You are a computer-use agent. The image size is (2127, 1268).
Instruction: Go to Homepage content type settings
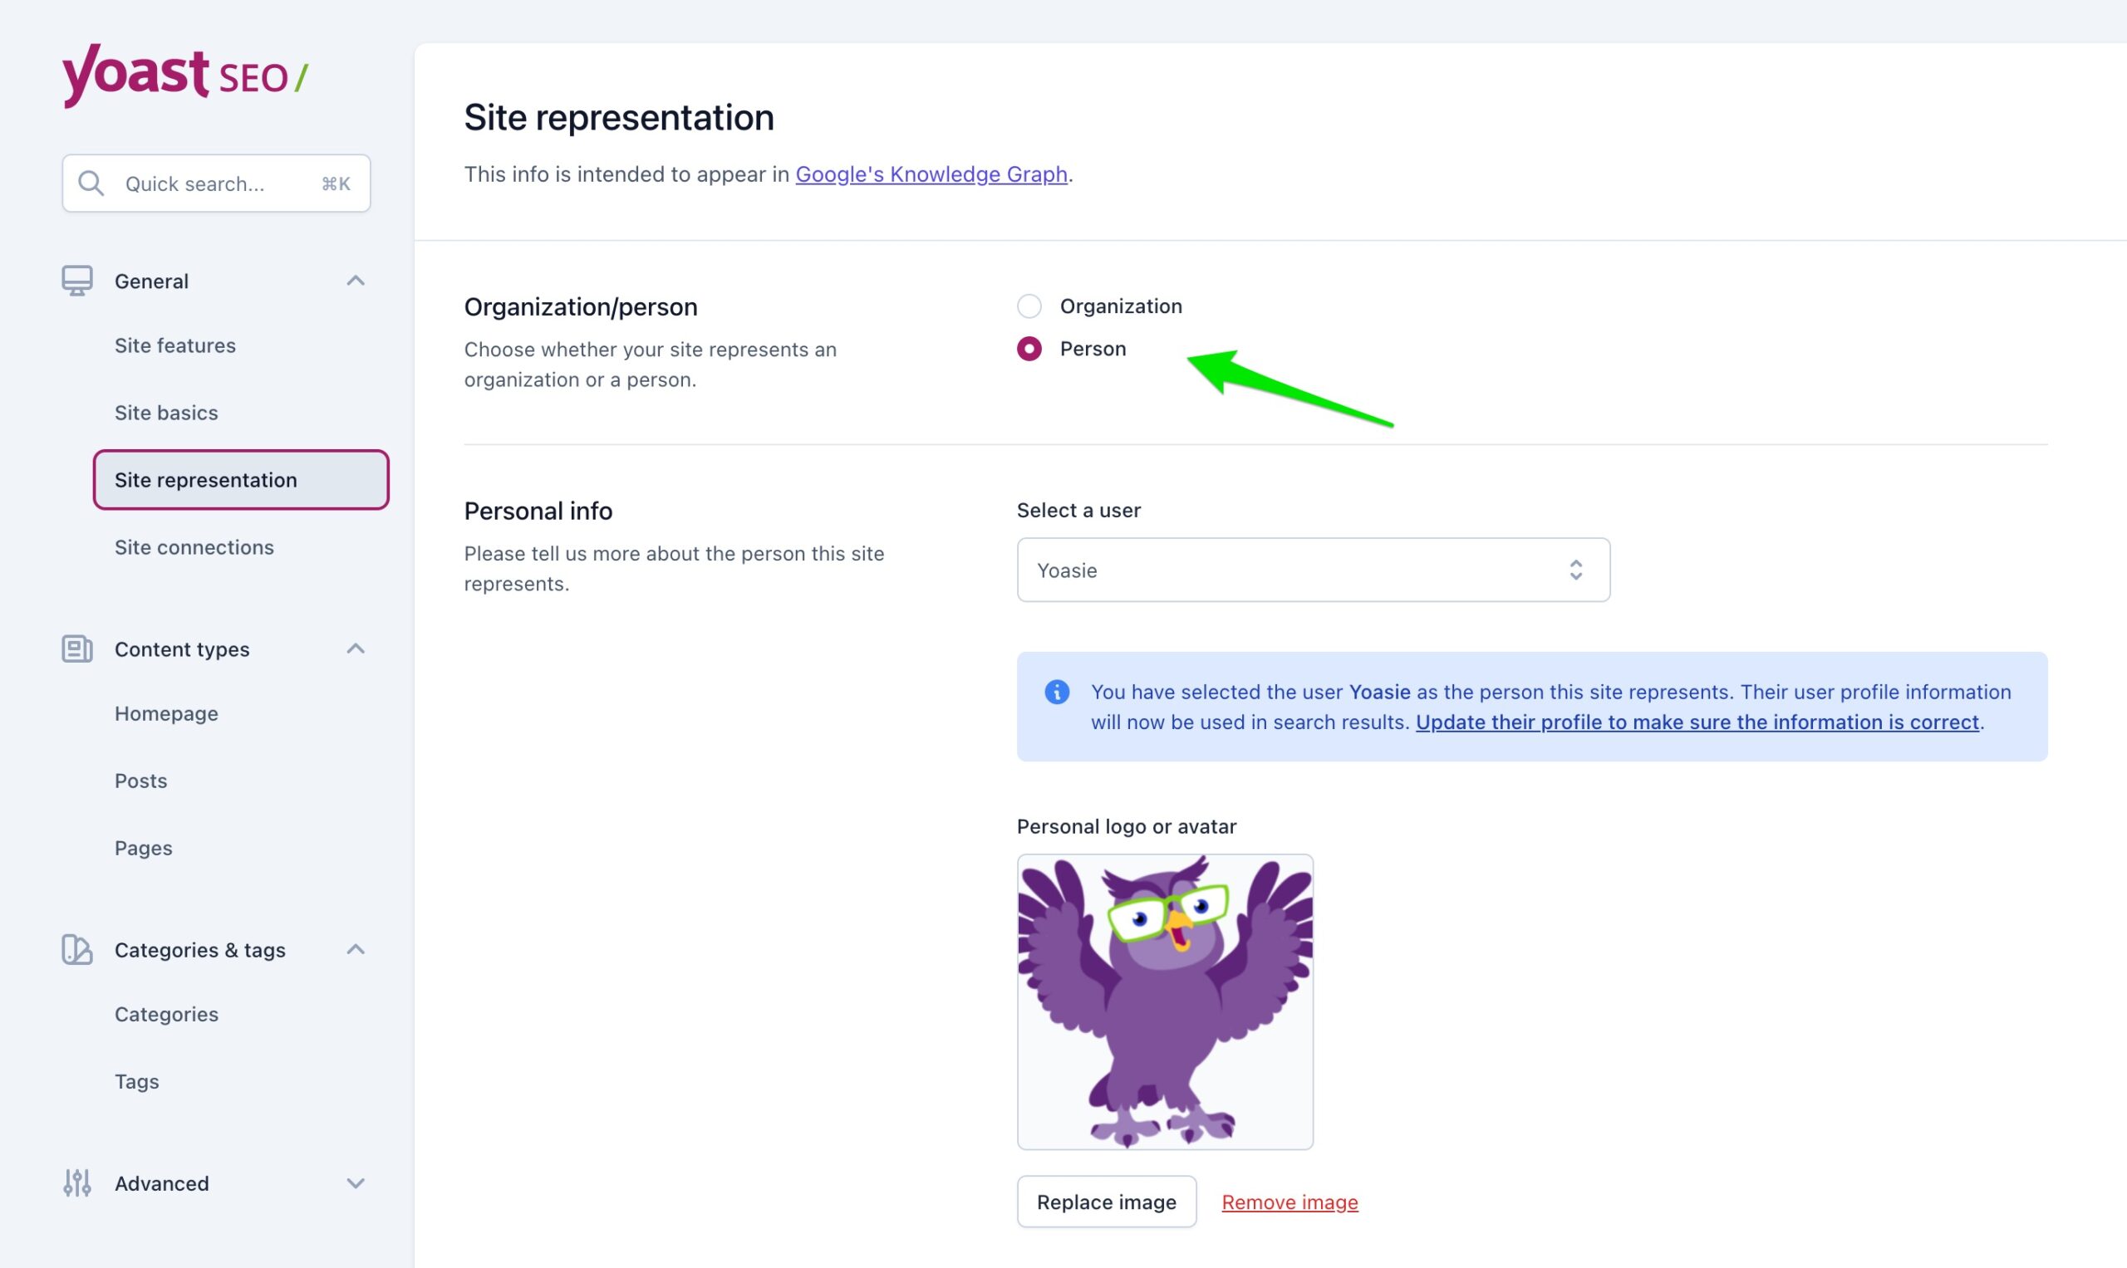click(x=167, y=714)
